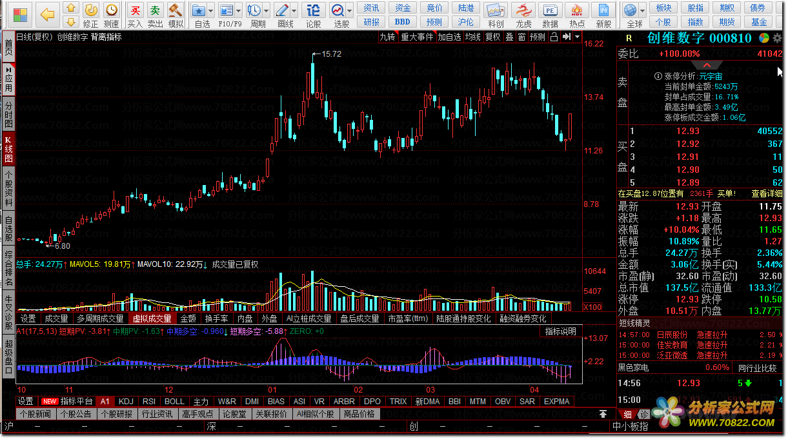The width and height of the screenshot is (788, 439).
Task: Open the 龙虎 dragon-tiger list icon
Action: tap(523, 15)
